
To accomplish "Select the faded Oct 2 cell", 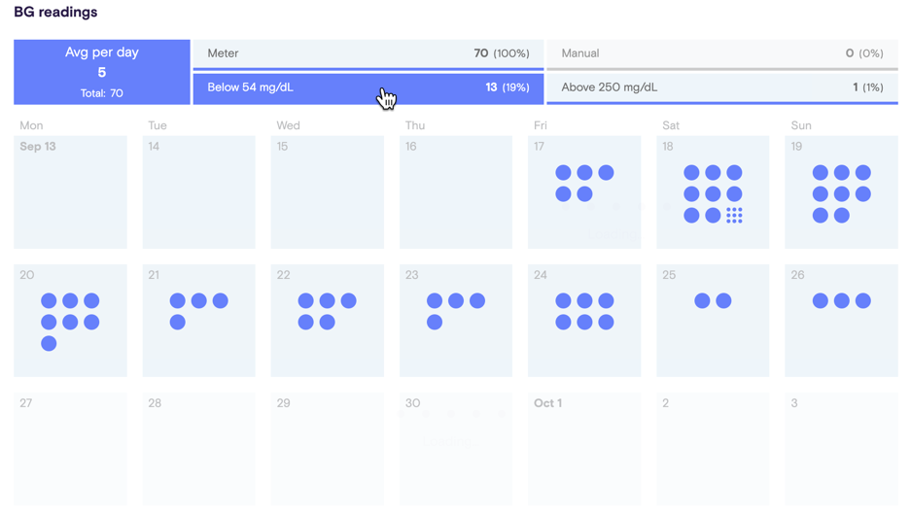I will coord(713,448).
